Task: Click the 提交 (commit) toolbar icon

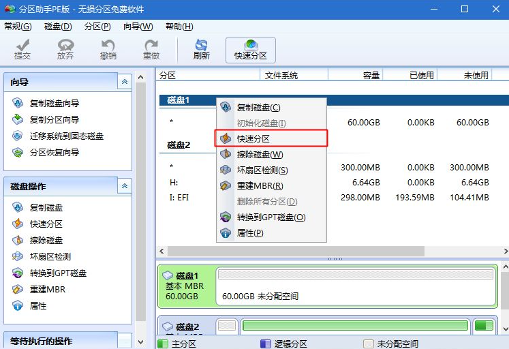Action: point(22,49)
